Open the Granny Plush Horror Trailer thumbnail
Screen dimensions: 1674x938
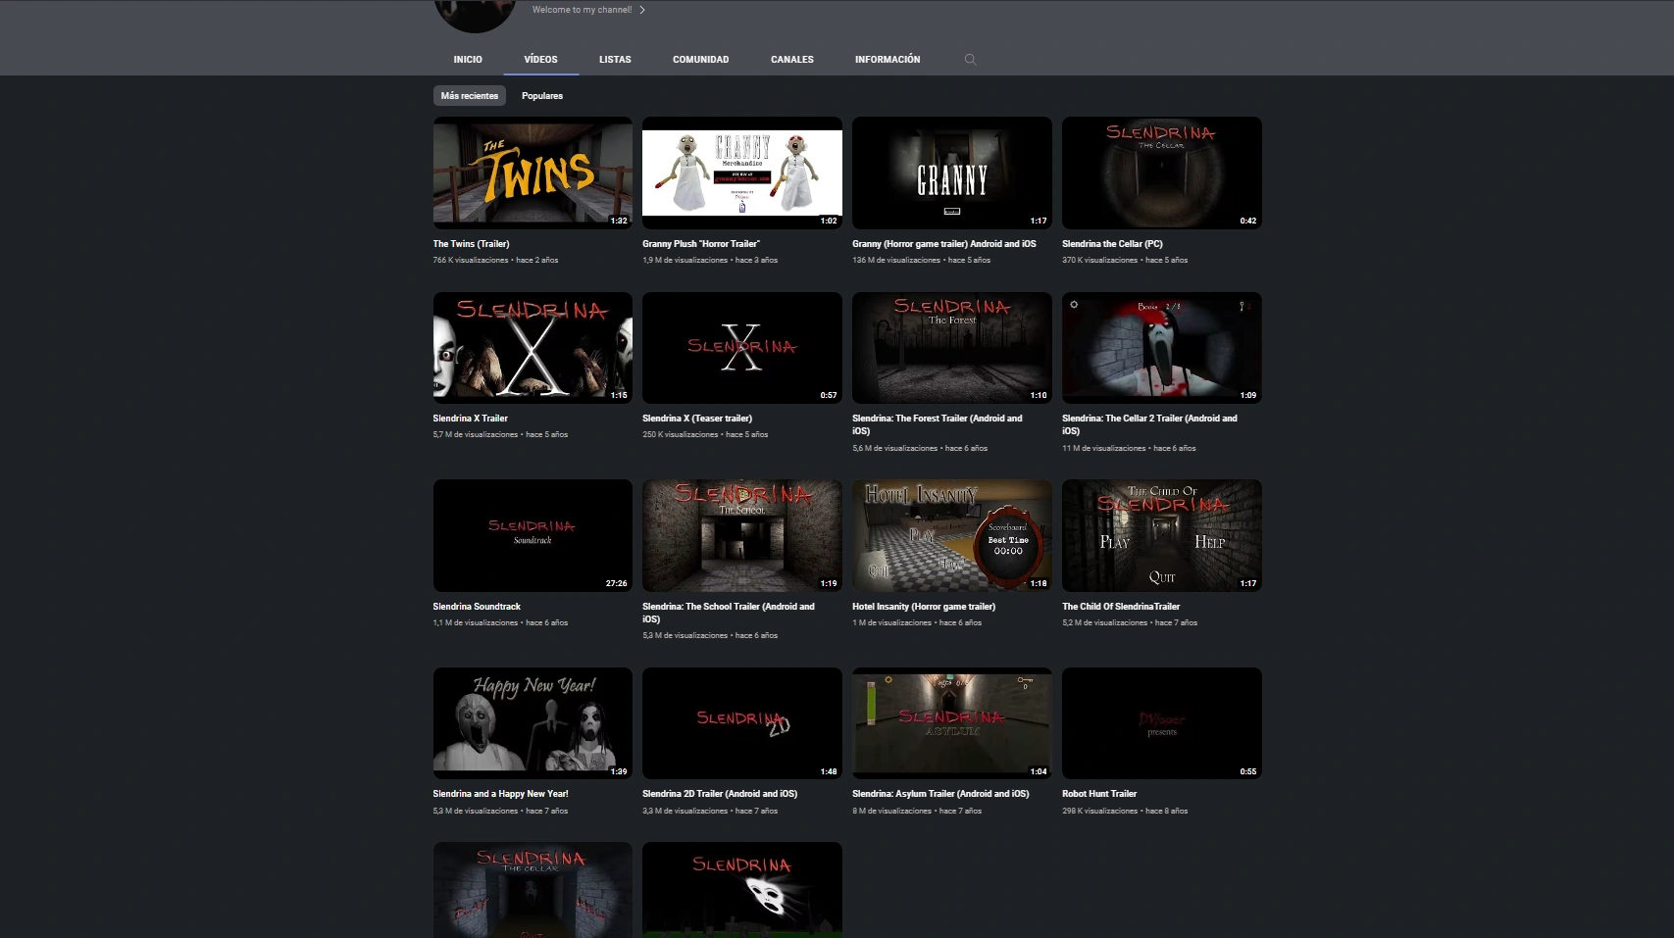click(741, 173)
